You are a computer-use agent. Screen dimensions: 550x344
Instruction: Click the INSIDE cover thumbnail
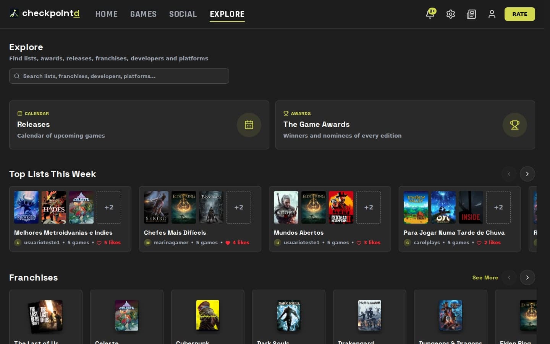(x=471, y=207)
